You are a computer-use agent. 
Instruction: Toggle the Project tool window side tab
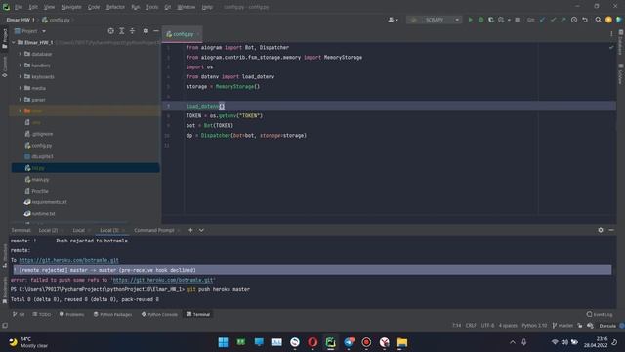[x=5, y=38]
